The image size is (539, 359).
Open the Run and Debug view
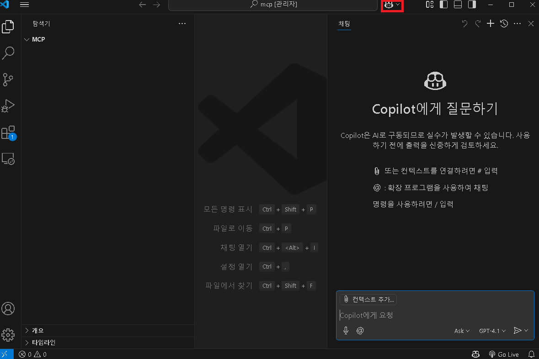click(8, 106)
